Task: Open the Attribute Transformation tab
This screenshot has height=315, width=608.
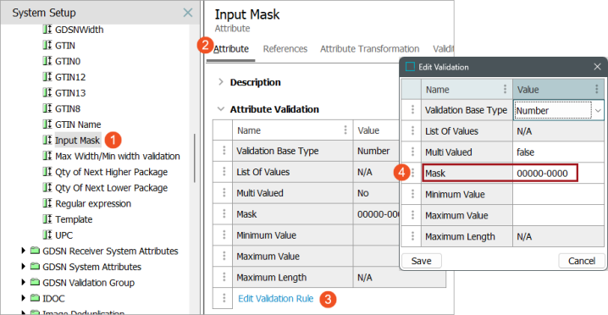Action: point(369,49)
